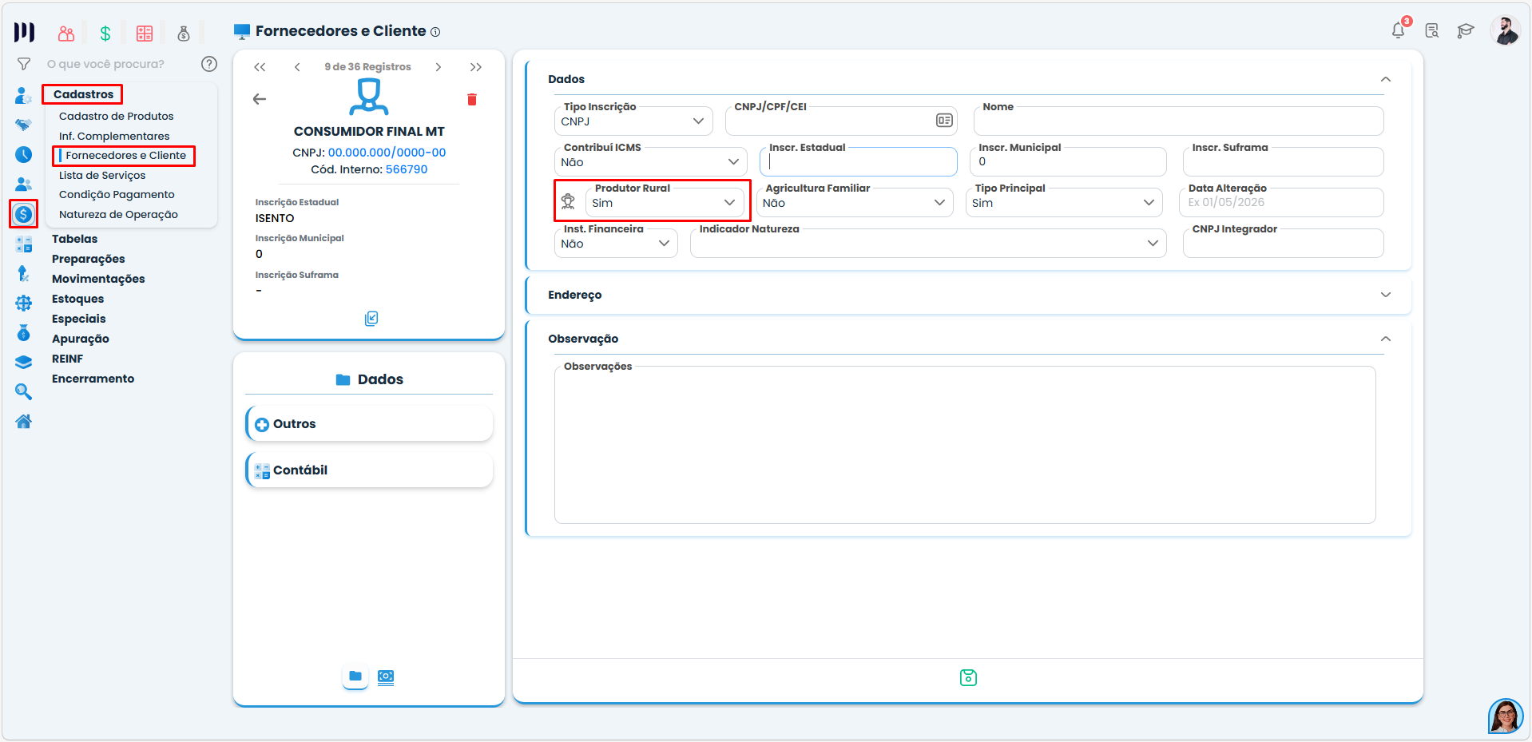Select the folder view icon at panel bottom

(x=355, y=677)
